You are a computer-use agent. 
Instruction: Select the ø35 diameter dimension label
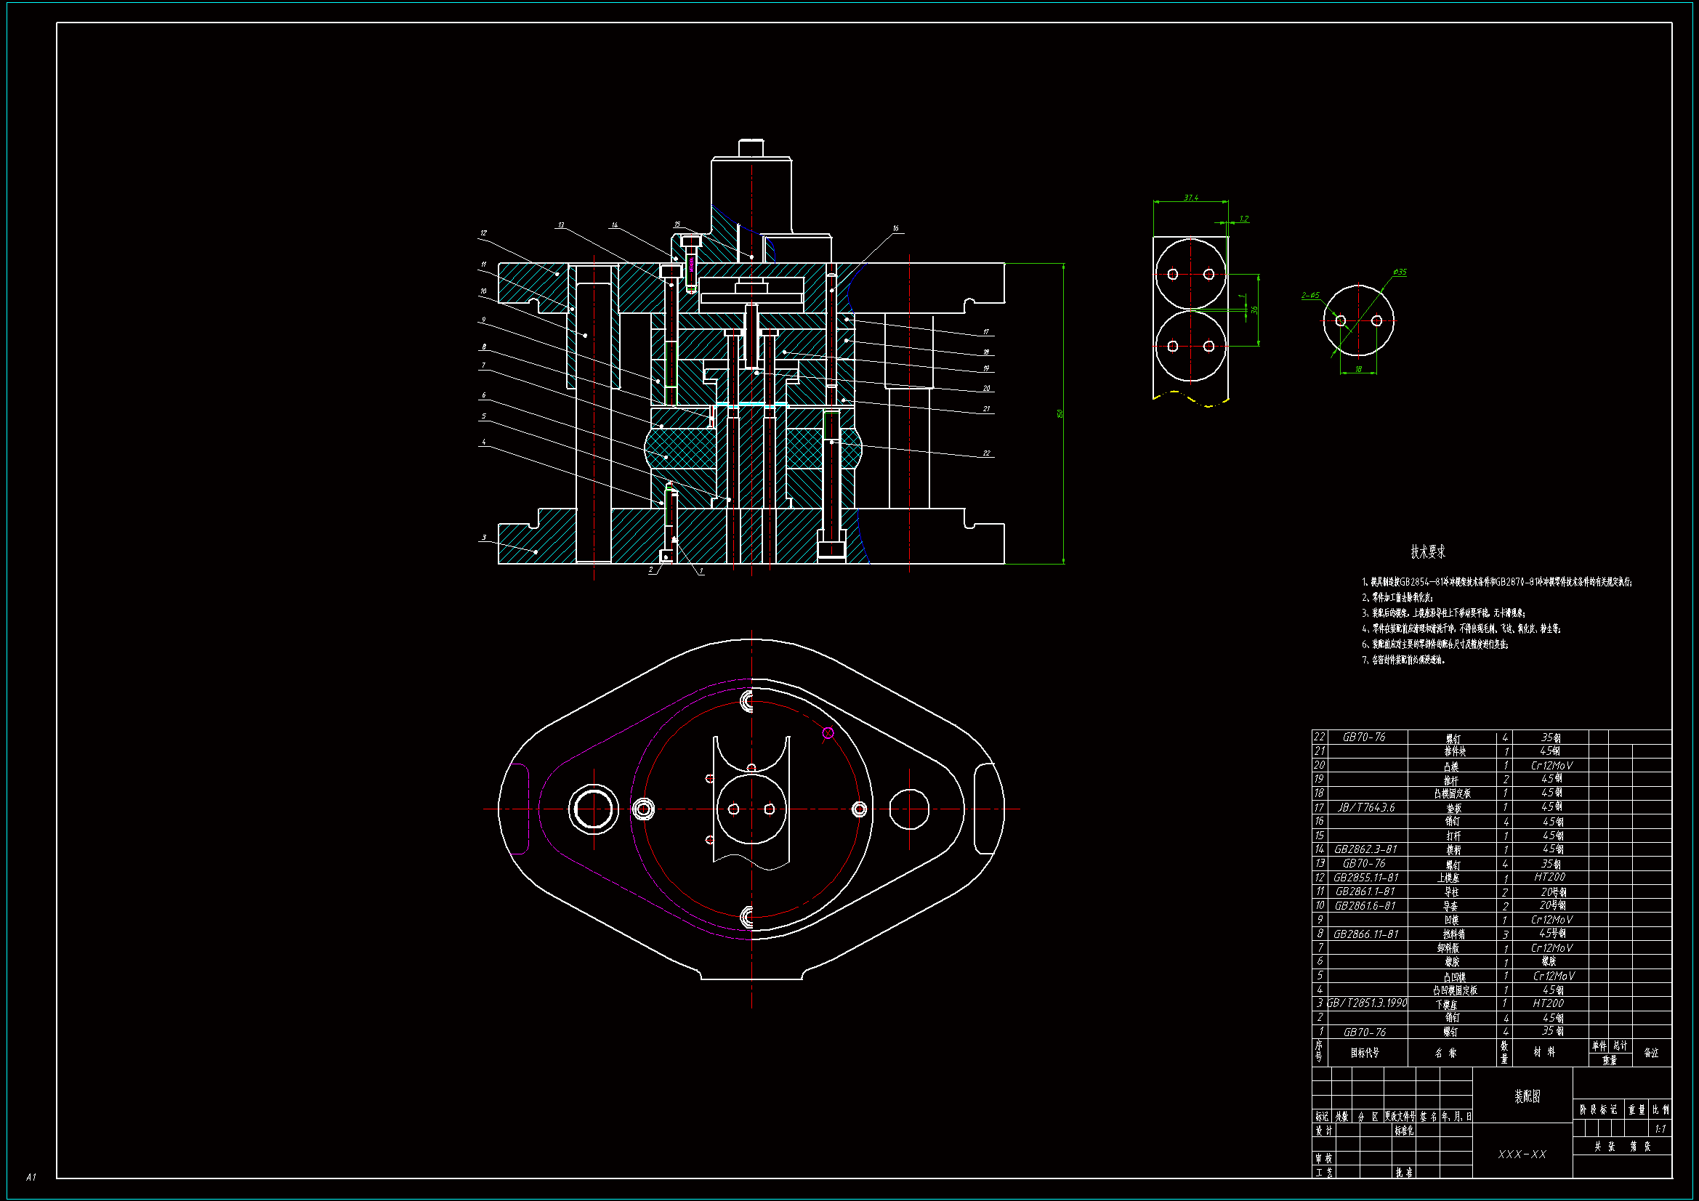pyautogui.click(x=1399, y=272)
